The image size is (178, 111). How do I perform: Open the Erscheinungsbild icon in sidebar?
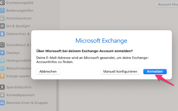click(2, 3)
